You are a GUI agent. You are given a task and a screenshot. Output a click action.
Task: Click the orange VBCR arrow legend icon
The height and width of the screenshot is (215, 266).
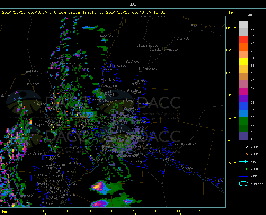click(244, 154)
